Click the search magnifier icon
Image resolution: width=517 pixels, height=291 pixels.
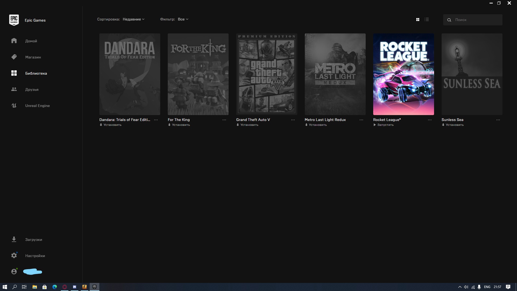click(449, 20)
